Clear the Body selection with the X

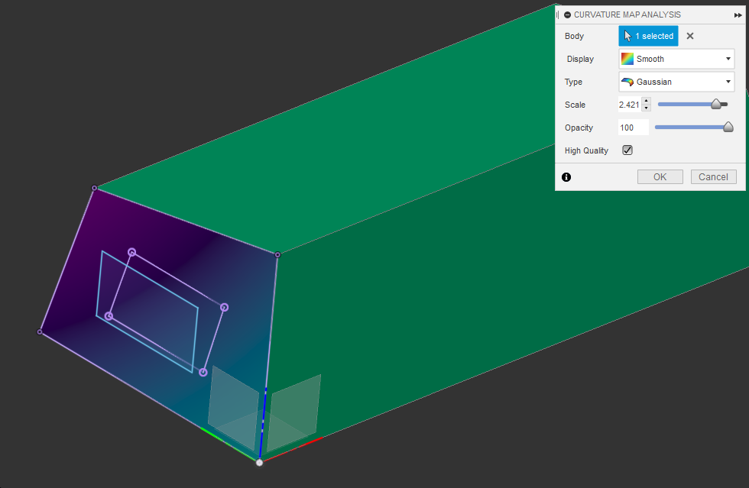click(689, 36)
